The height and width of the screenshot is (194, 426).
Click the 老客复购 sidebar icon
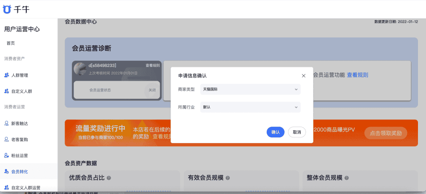click(7, 140)
